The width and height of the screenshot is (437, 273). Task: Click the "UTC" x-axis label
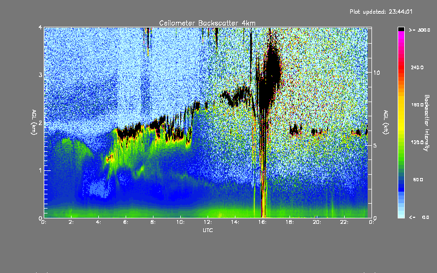208,230
